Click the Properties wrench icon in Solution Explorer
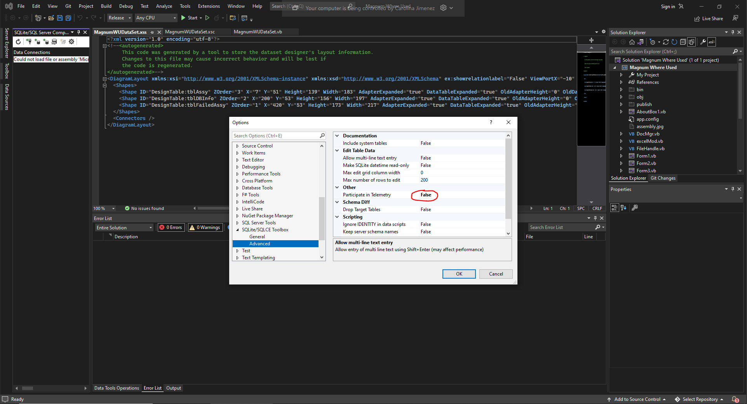This screenshot has height=404, width=747. click(703, 42)
